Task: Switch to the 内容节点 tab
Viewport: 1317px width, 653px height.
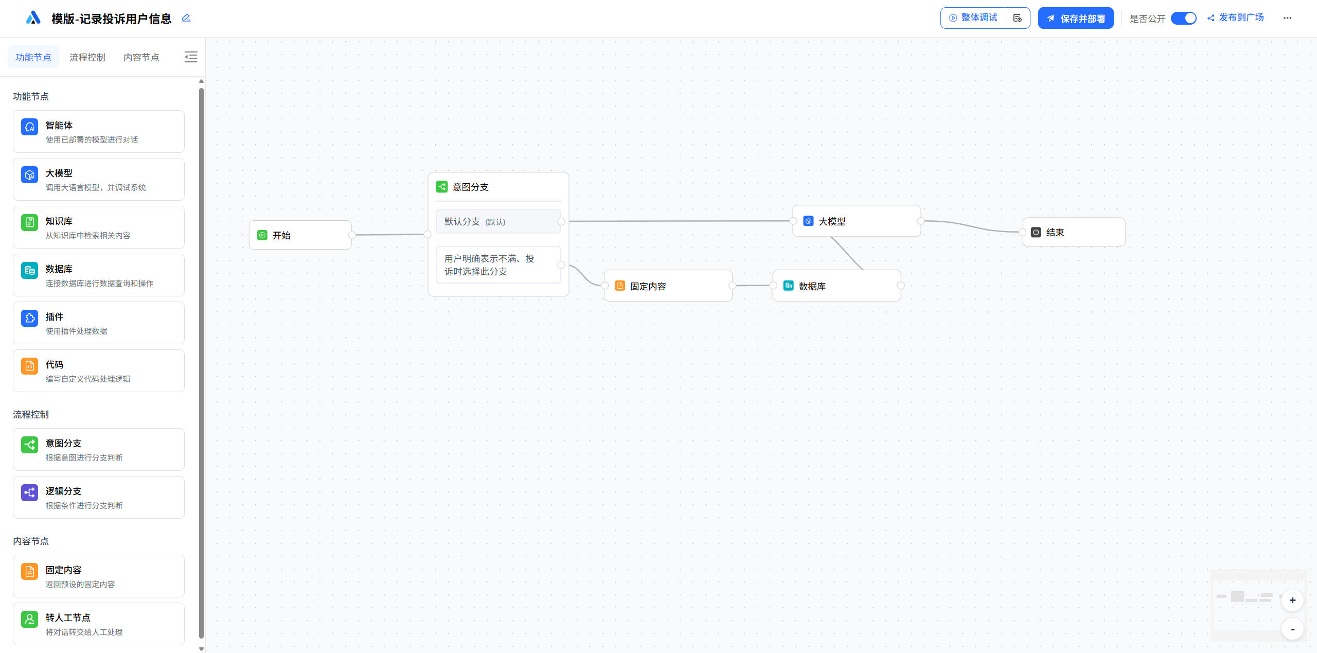Action: click(x=141, y=57)
